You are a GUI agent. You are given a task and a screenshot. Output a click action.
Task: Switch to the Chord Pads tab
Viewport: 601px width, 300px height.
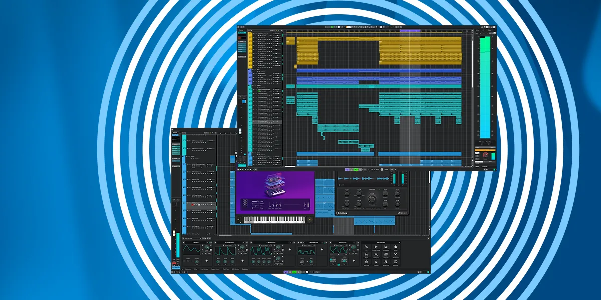pos(225,269)
